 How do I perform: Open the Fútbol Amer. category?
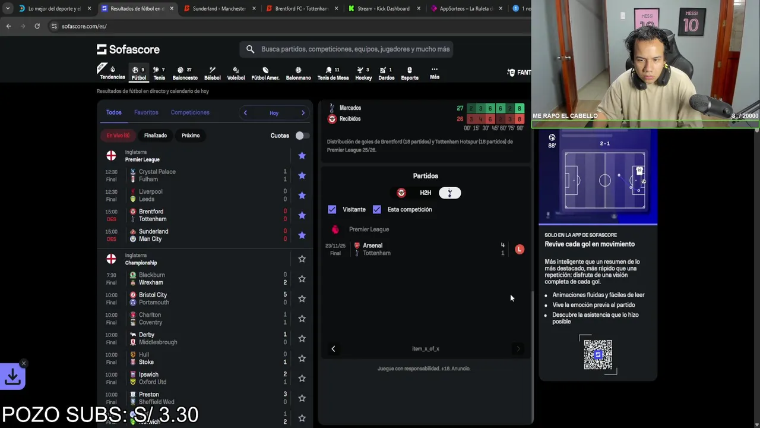[265, 73]
